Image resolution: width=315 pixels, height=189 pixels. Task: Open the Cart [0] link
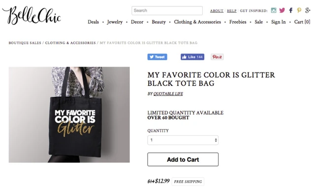pos(302,22)
